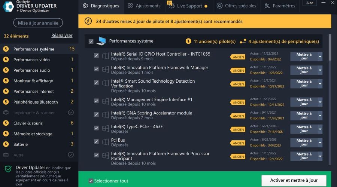Click the lightning icon next to Performances vidéo

6,59
